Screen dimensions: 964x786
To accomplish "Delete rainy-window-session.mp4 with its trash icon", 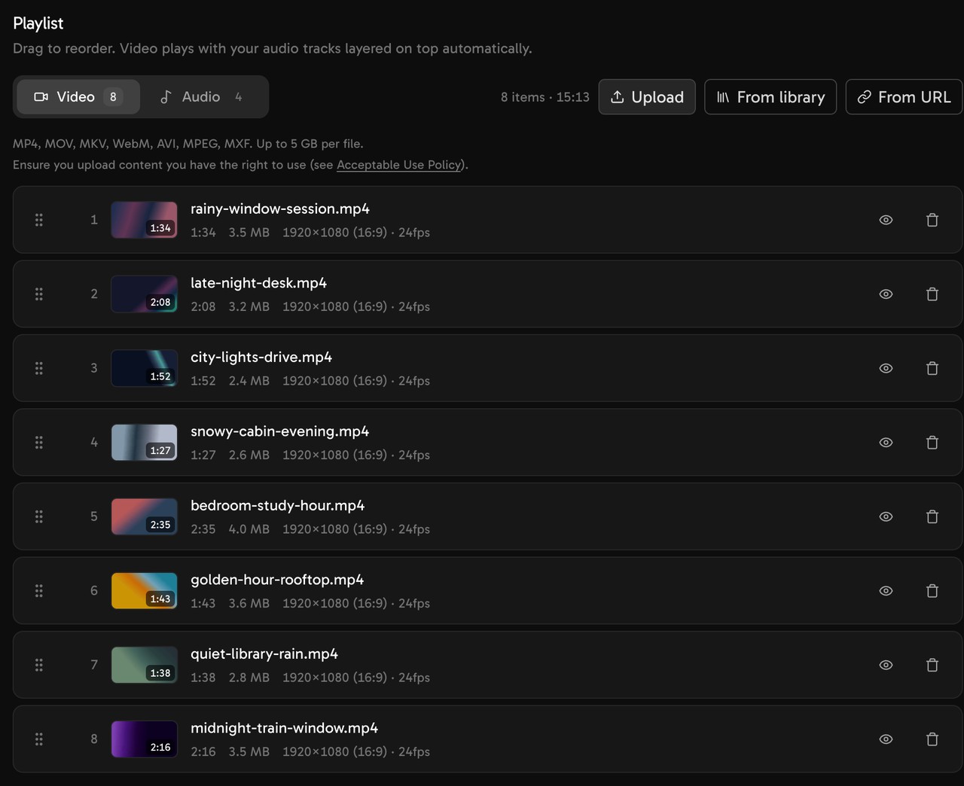I will pyautogui.click(x=932, y=220).
